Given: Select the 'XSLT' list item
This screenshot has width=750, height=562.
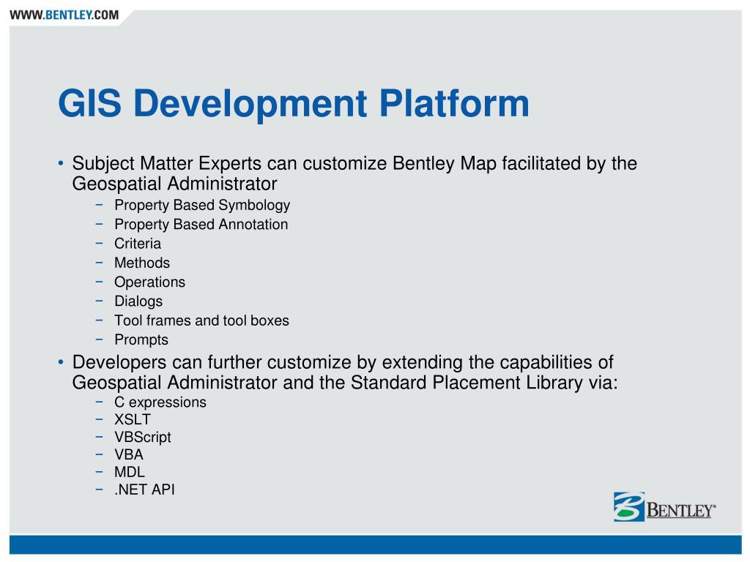Looking at the screenshot, I should click(x=133, y=419).
